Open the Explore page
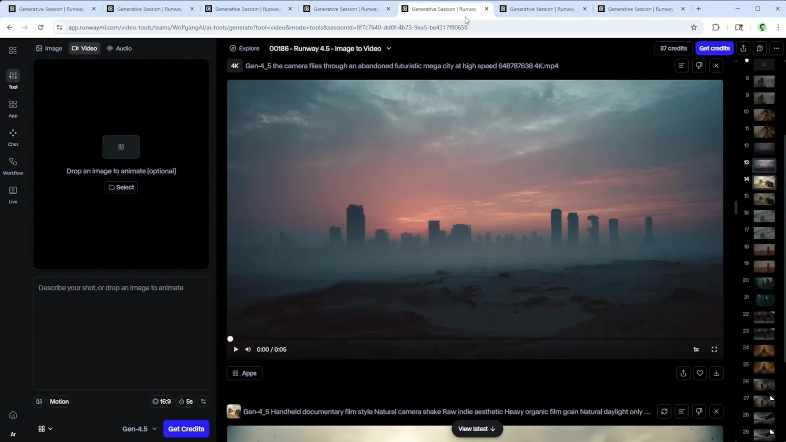Screen dimensions: 786x442 click(x=244, y=48)
